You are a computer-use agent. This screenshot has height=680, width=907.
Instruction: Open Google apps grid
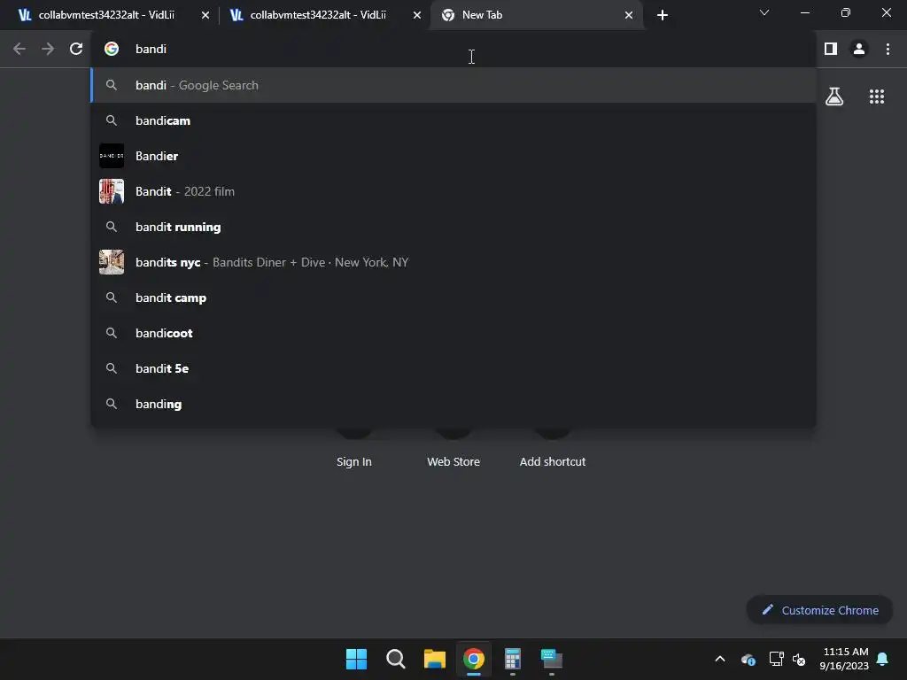click(x=877, y=97)
